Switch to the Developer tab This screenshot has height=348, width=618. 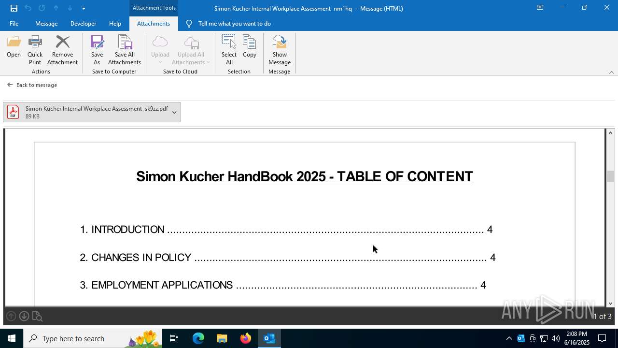pyautogui.click(x=83, y=24)
